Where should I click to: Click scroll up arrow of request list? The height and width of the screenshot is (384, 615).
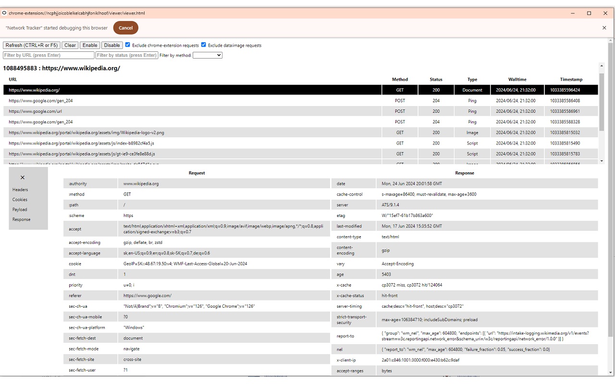pos(602,65)
